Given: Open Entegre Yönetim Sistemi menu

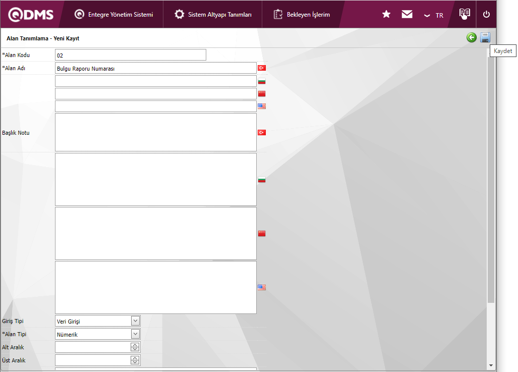Looking at the screenshot, I should coord(113,15).
